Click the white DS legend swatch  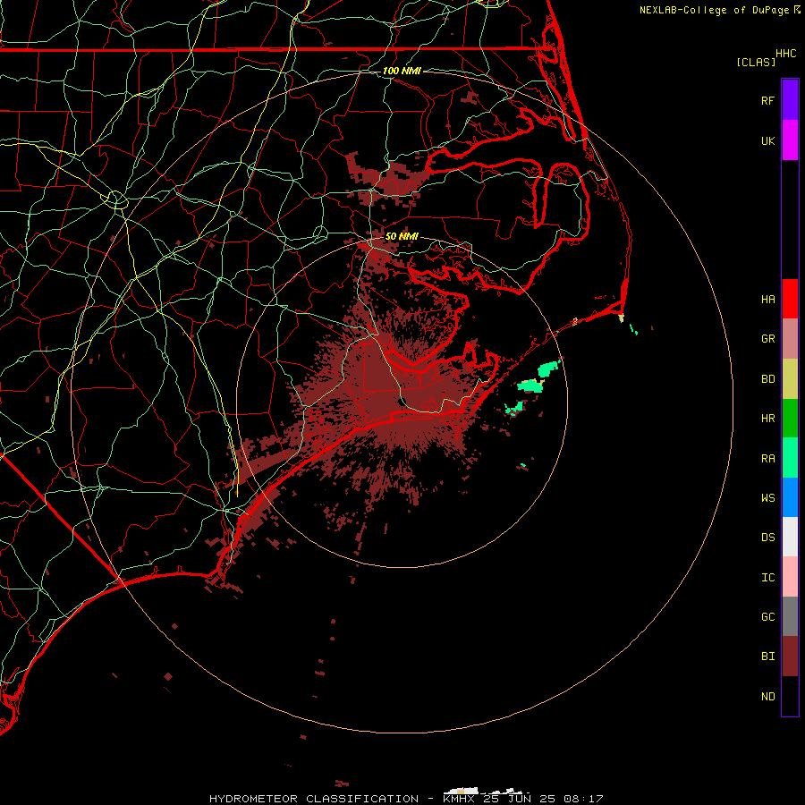pyautogui.click(x=790, y=537)
